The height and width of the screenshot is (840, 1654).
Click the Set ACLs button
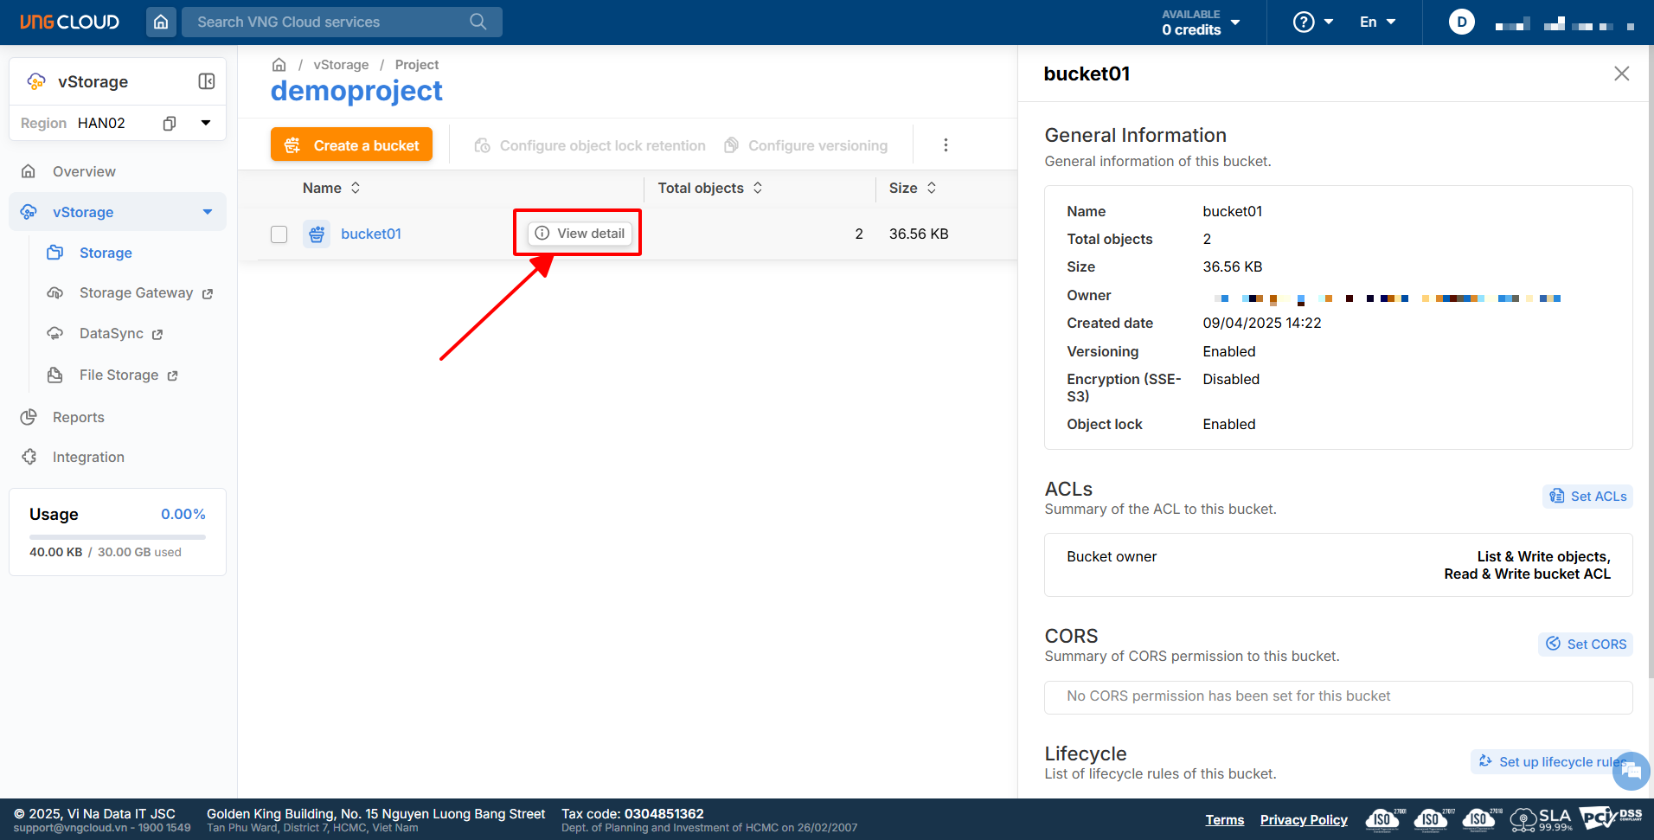1587,496
